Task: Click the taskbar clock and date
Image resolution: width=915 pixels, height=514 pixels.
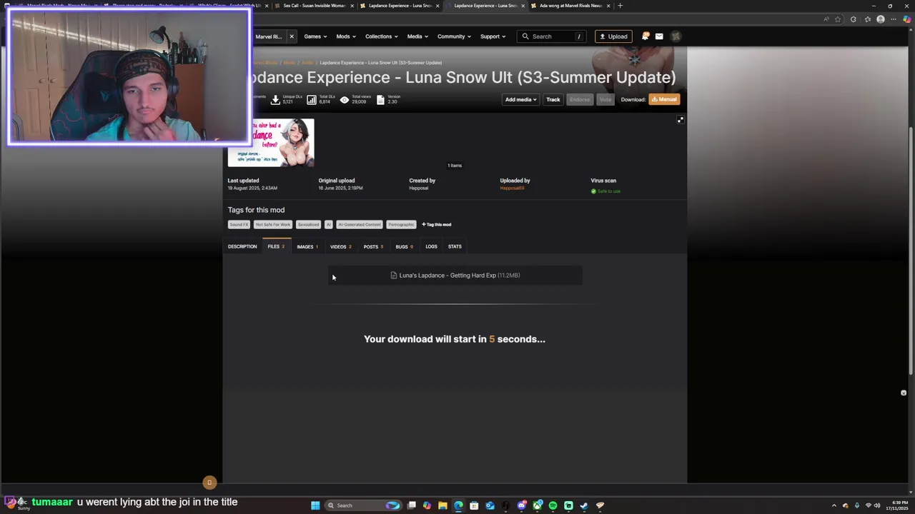Action: 897,505
